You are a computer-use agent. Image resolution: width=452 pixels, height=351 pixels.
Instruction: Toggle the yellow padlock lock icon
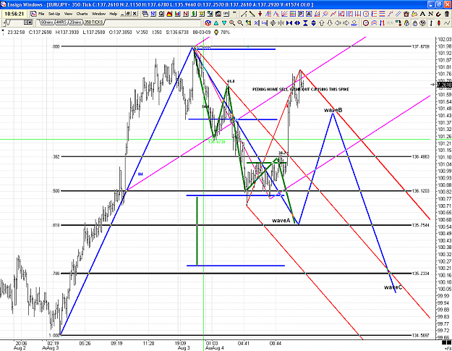coord(406,22)
